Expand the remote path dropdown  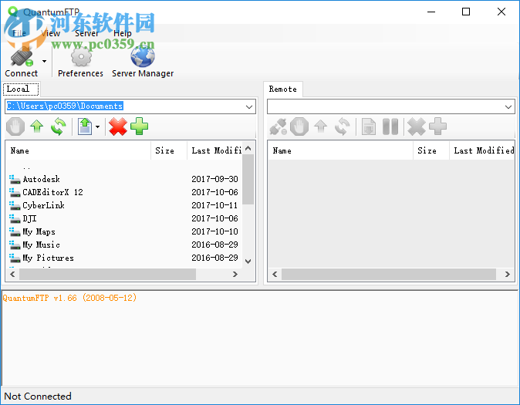[508, 106]
